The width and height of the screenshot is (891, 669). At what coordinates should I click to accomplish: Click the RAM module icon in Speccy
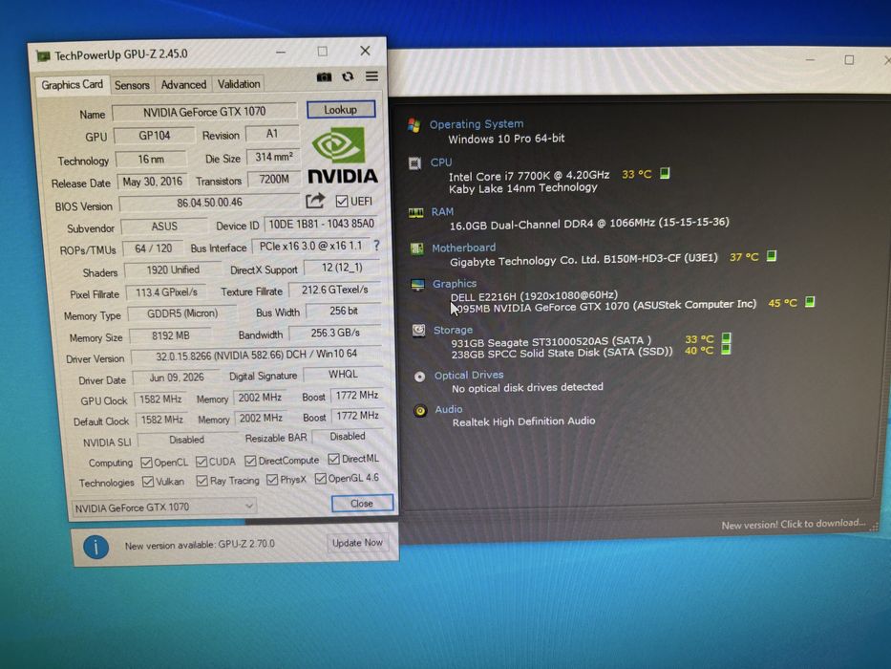(x=416, y=213)
